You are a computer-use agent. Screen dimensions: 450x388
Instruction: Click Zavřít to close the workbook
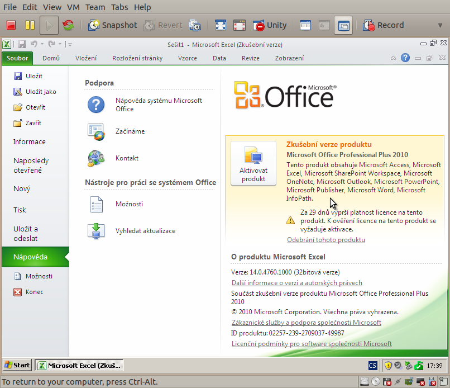coord(27,123)
